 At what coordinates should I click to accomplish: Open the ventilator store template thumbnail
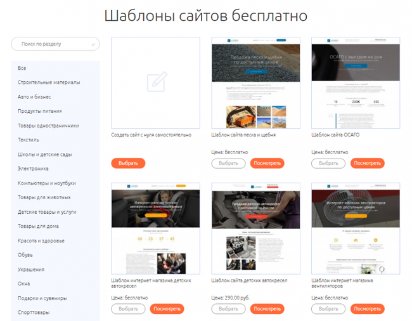[x=356, y=228]
